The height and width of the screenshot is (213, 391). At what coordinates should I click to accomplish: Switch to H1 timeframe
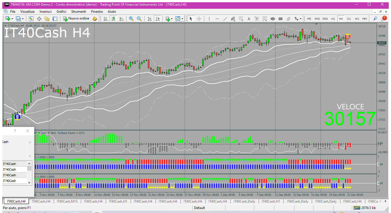click(x=333, y=19)
